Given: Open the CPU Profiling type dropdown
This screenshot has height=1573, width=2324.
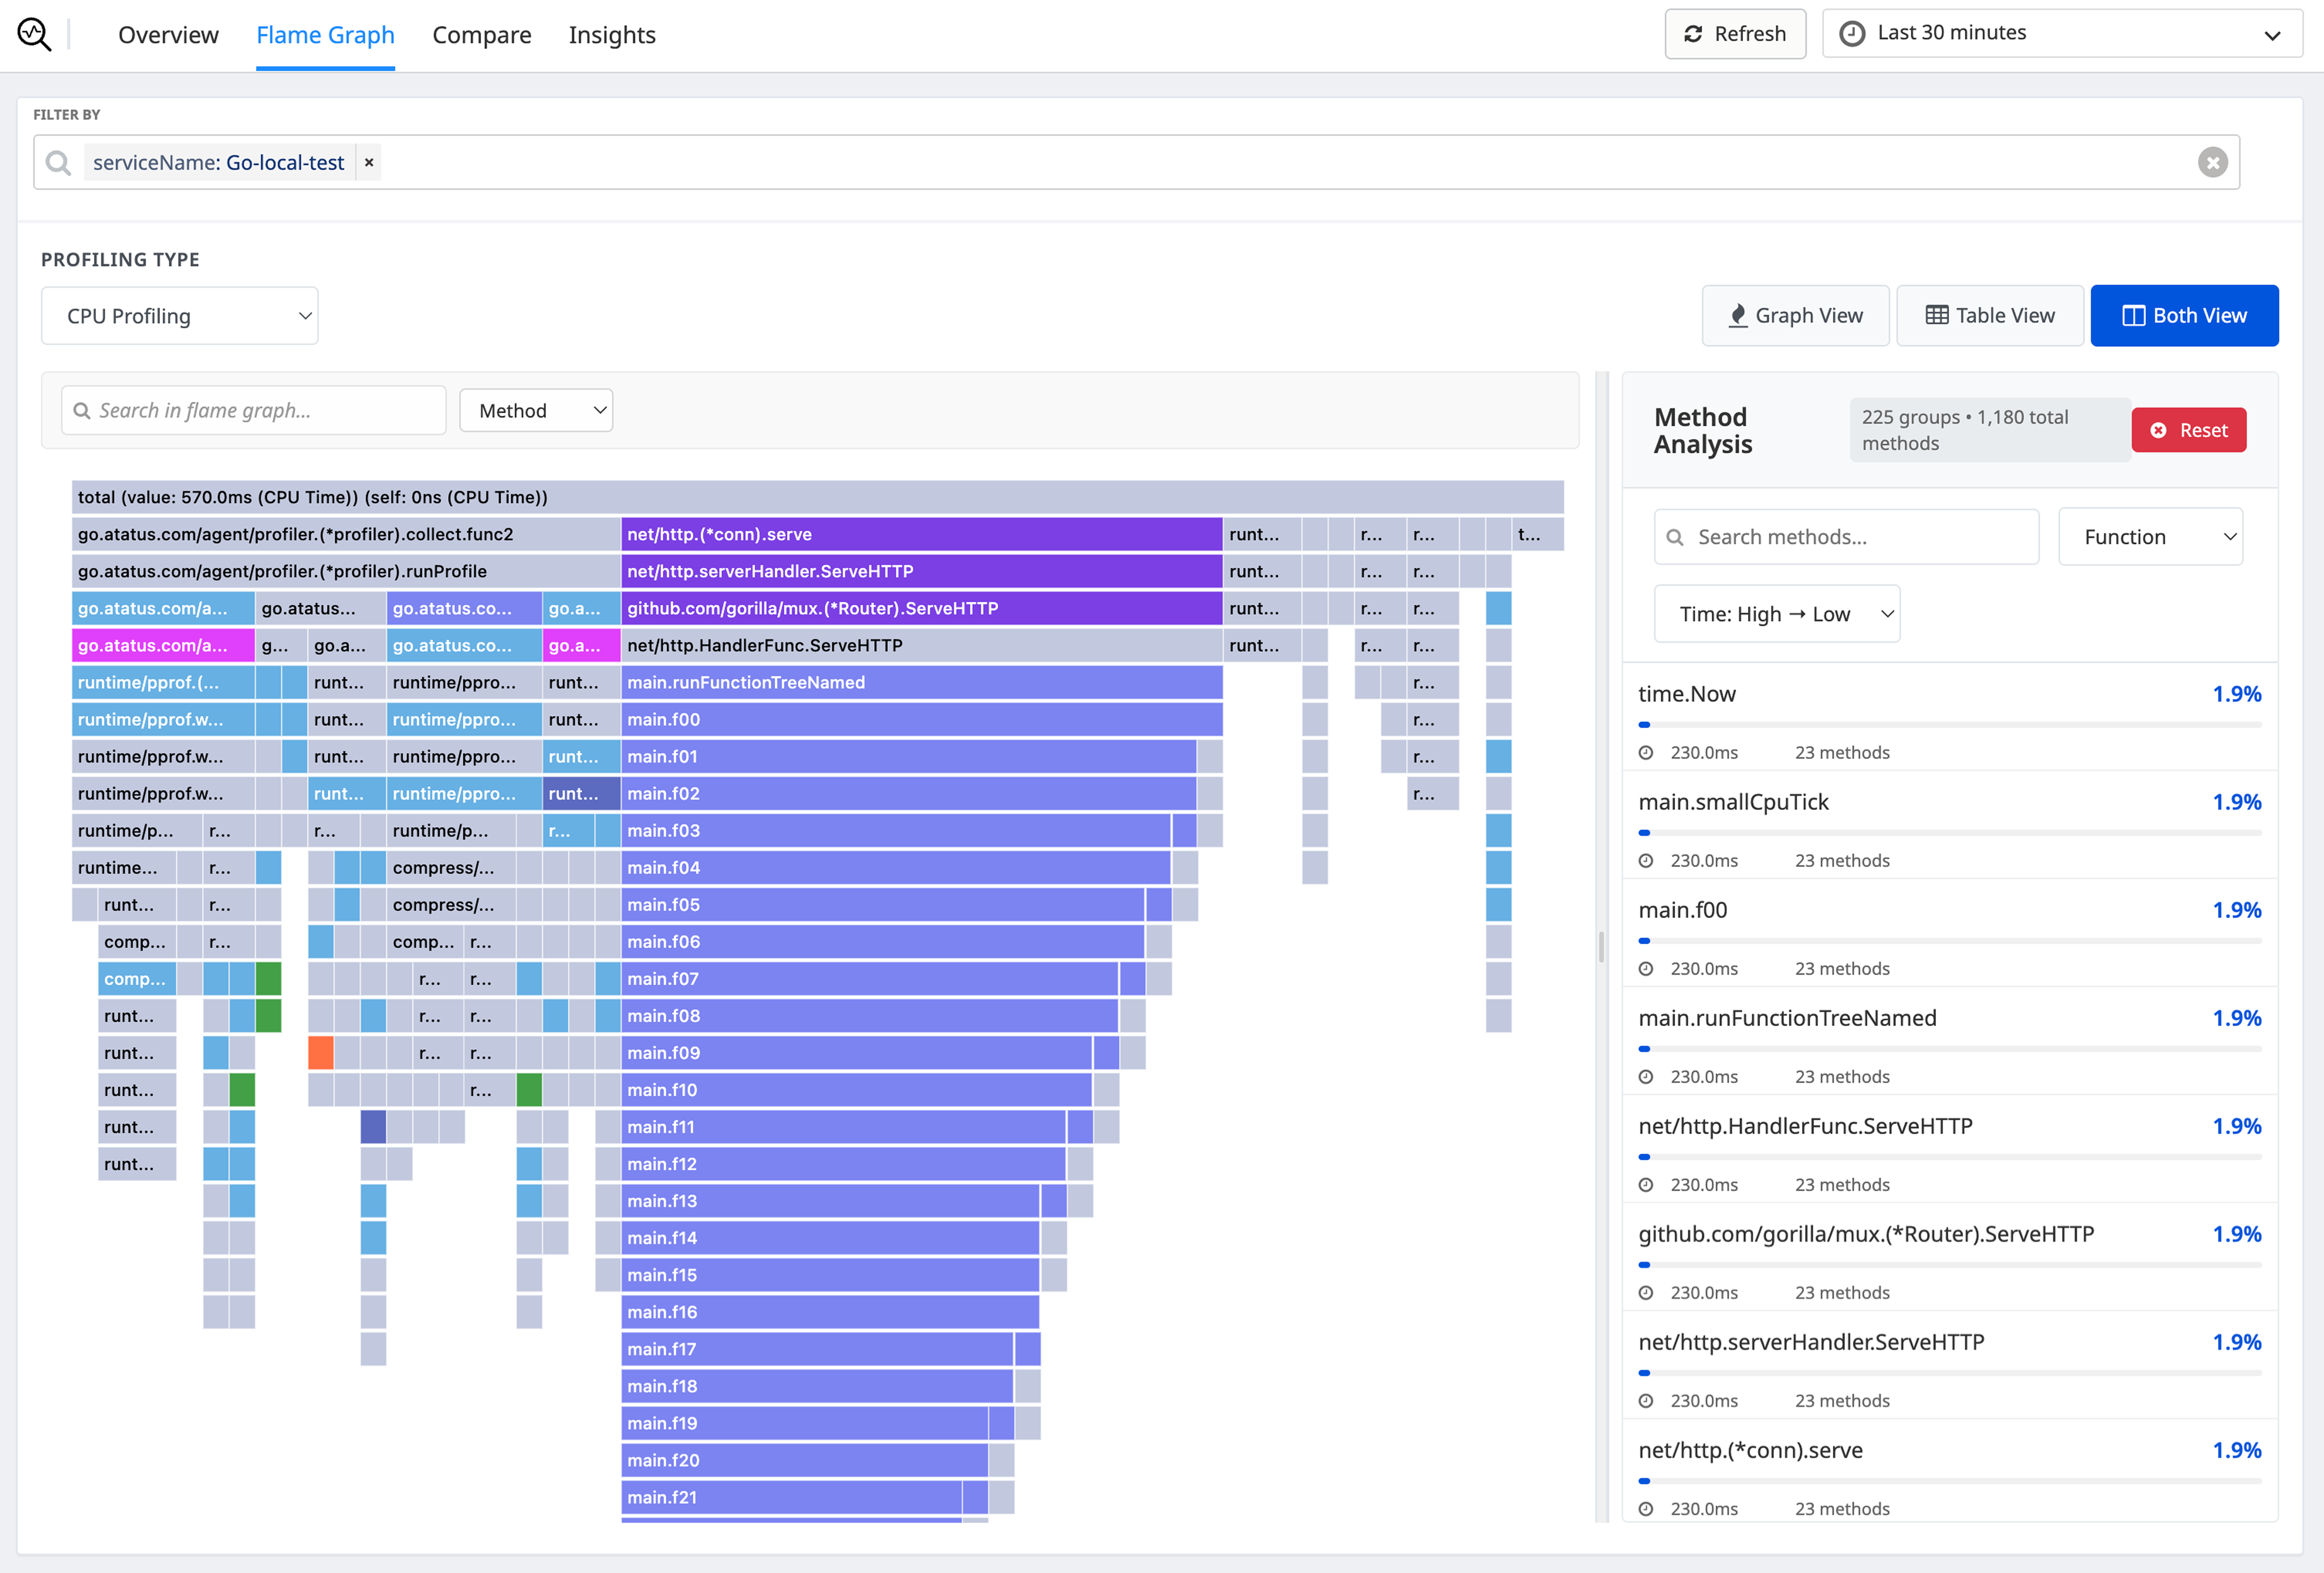Looking at the screenshot, I should pyautogui.click(x=180, y=316).
